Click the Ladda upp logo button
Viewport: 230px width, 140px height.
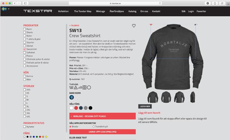[x=102, y=132]
